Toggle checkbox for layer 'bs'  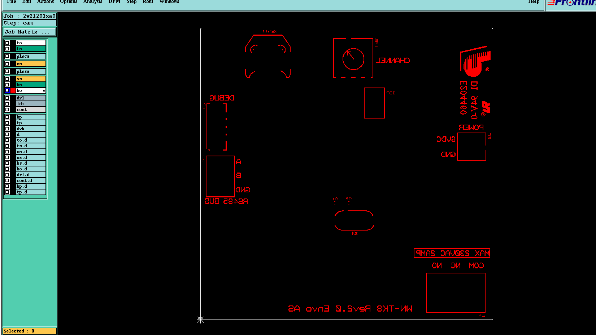click(7, 85)
